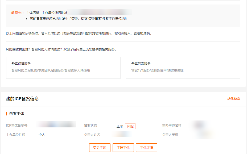247x154 pixels.
Task: Click the 风险 status tag
Action: pyautogui.click(x=130, y=126)
